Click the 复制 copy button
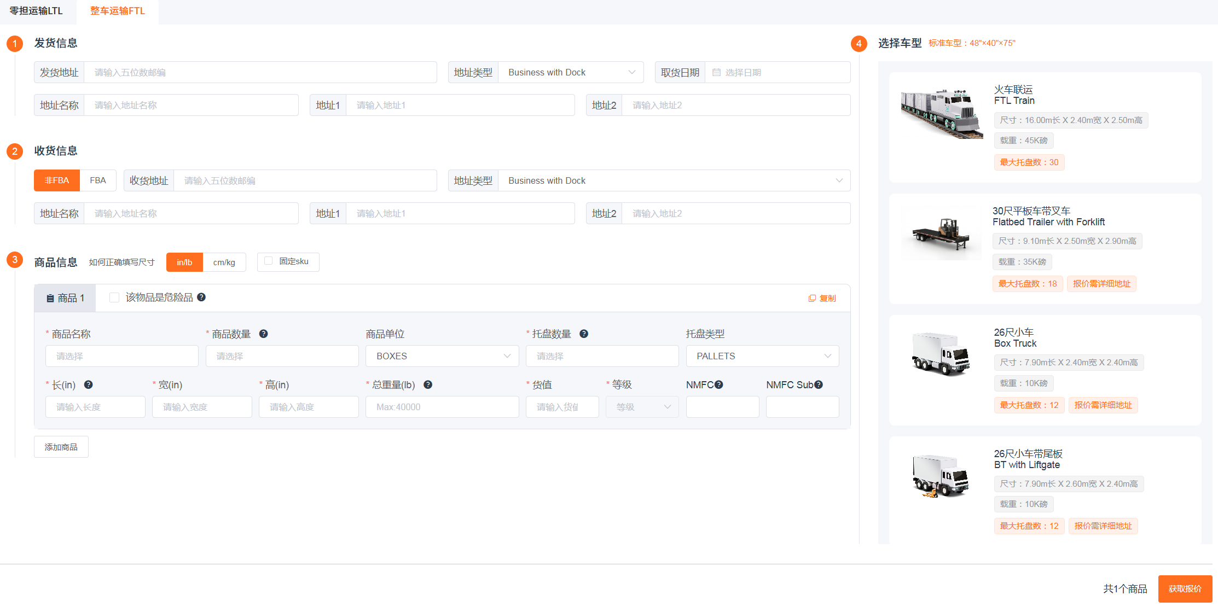Viewport: 1218px width, 607px height. [822, 298]
